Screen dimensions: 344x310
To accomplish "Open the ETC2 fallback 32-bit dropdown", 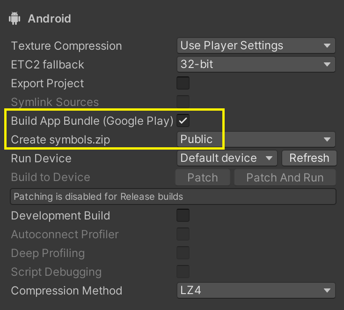I will click(x=256, y=64).
